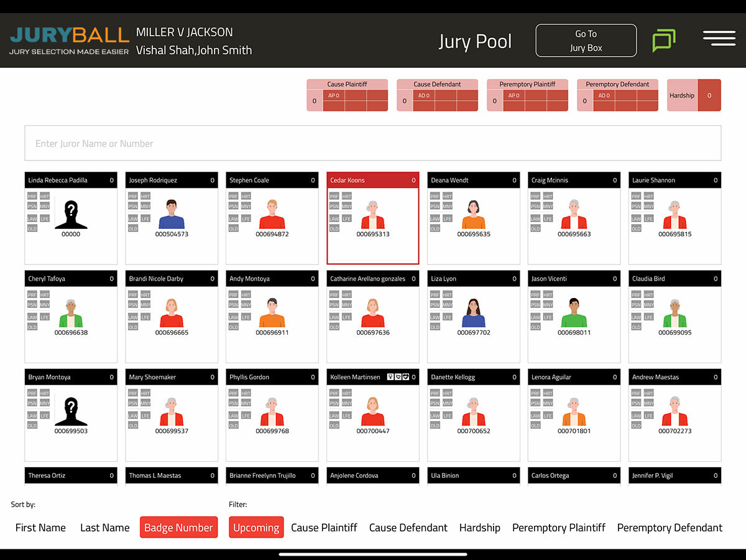Filter by Peremptory Plaintiff
The image size is (746, 560).
pyautogui.click(x=558, y=528)
